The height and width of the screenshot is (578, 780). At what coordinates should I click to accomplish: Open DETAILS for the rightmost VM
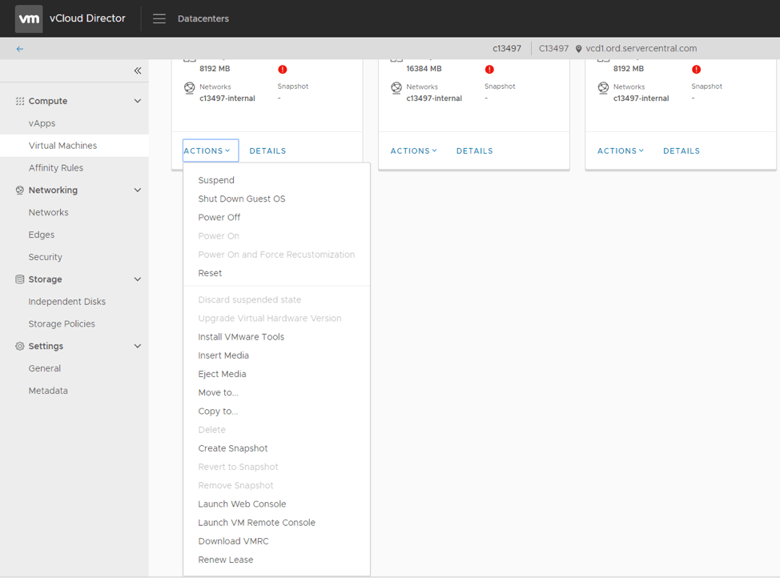[x=681, y=151]
